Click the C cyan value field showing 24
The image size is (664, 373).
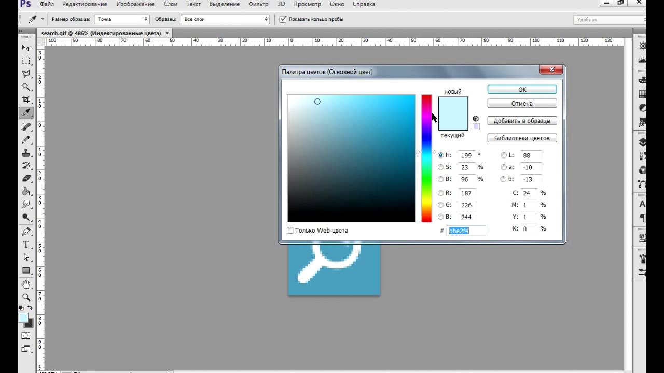coord(529,193)
